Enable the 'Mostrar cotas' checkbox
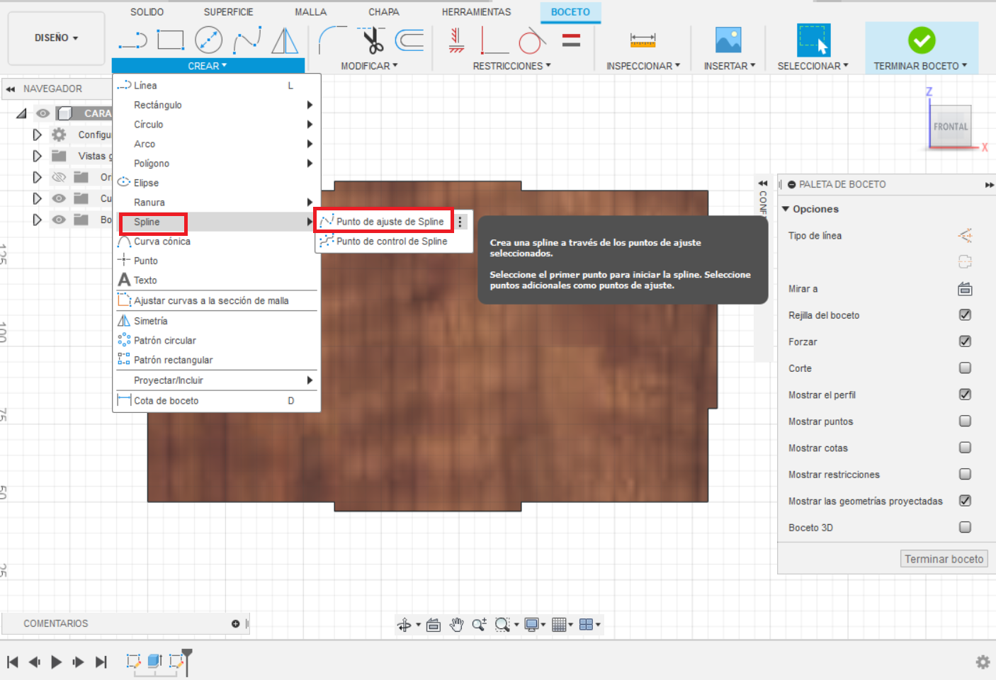Viewport: 996px width, 680px height. (x=965, y=448)
